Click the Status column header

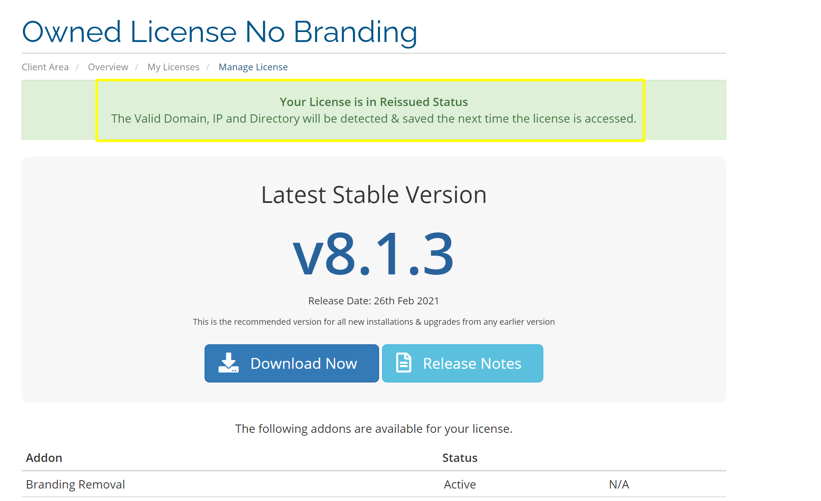(459, 458)
